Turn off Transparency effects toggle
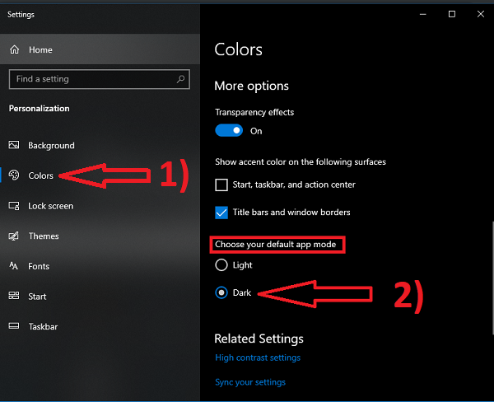The width and height of the screenshot is (494, 402). point(229,130)
